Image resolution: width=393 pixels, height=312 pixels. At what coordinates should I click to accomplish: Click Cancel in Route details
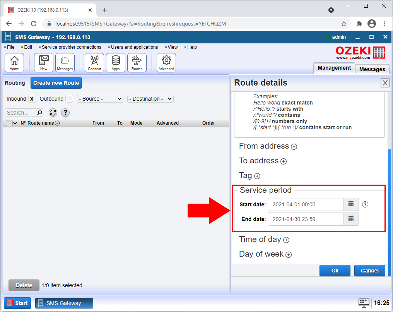(x=370, y=271)
